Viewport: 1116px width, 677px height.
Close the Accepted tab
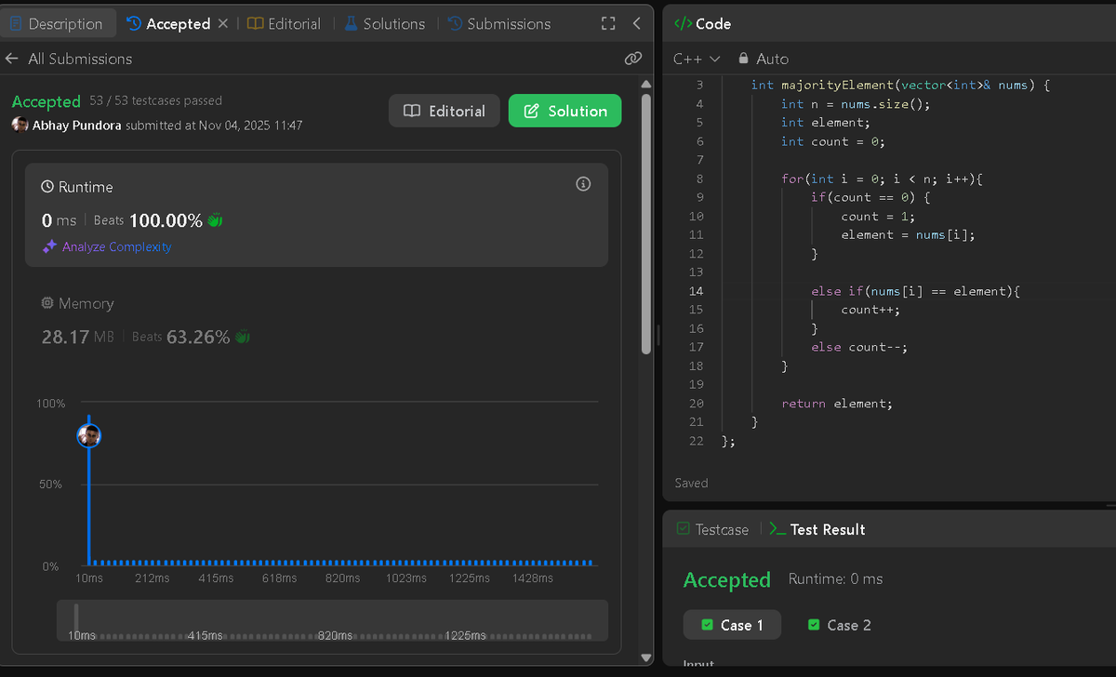pyautogui.click(x=222, y=23)
